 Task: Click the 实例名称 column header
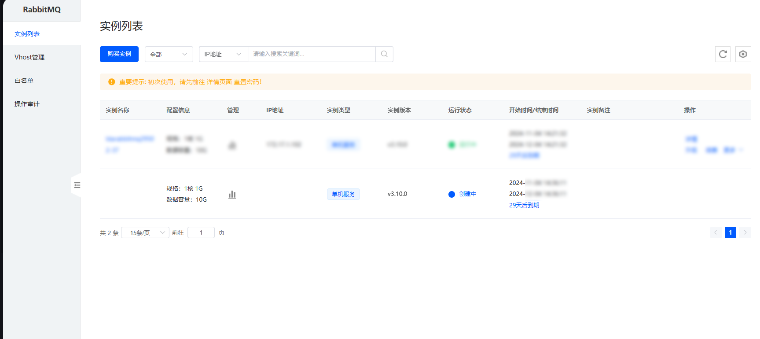coord(117,110)
